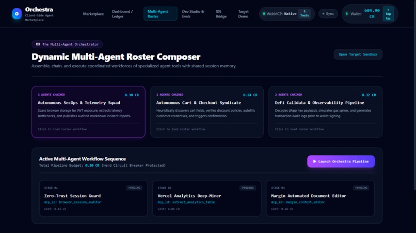Click mcp_id margin_context_editor link
Image resolution: width=416 pixels, height=233 pixels.
(298, 202)
